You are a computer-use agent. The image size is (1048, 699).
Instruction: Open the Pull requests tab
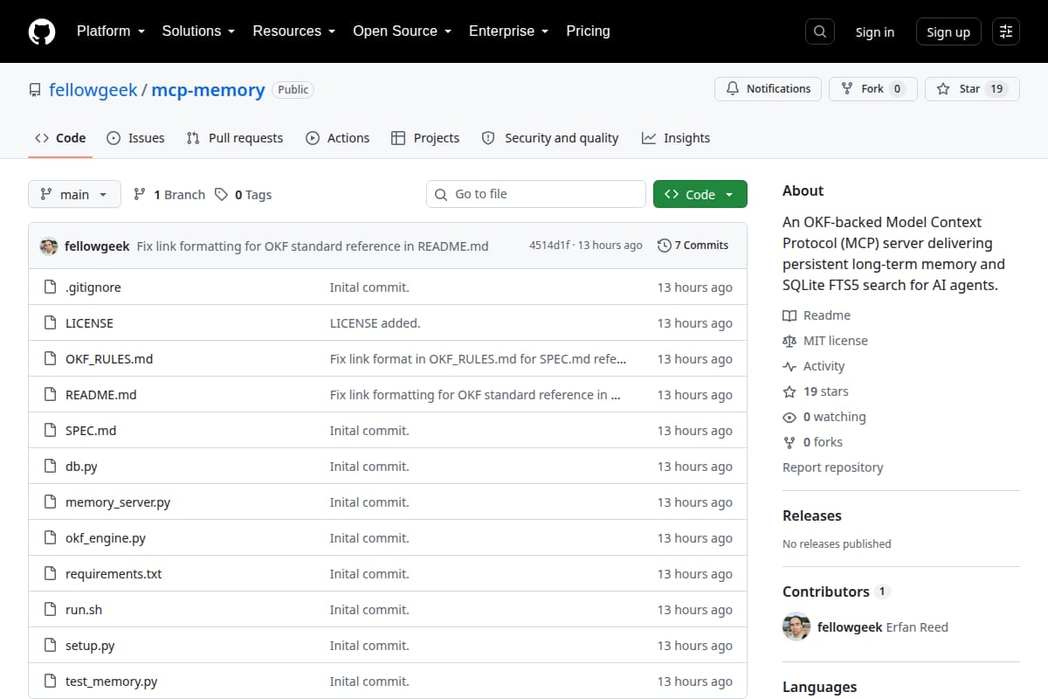(235, 138)
